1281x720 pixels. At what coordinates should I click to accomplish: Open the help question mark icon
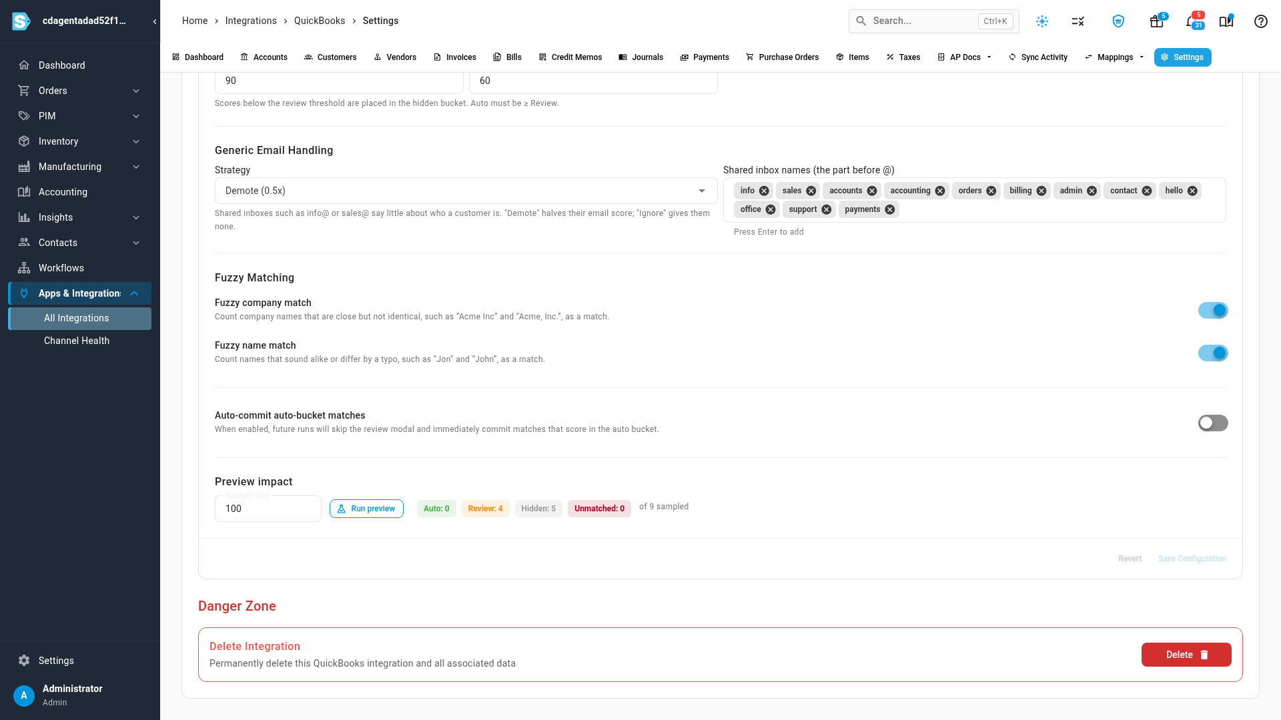pos(1261,21)
